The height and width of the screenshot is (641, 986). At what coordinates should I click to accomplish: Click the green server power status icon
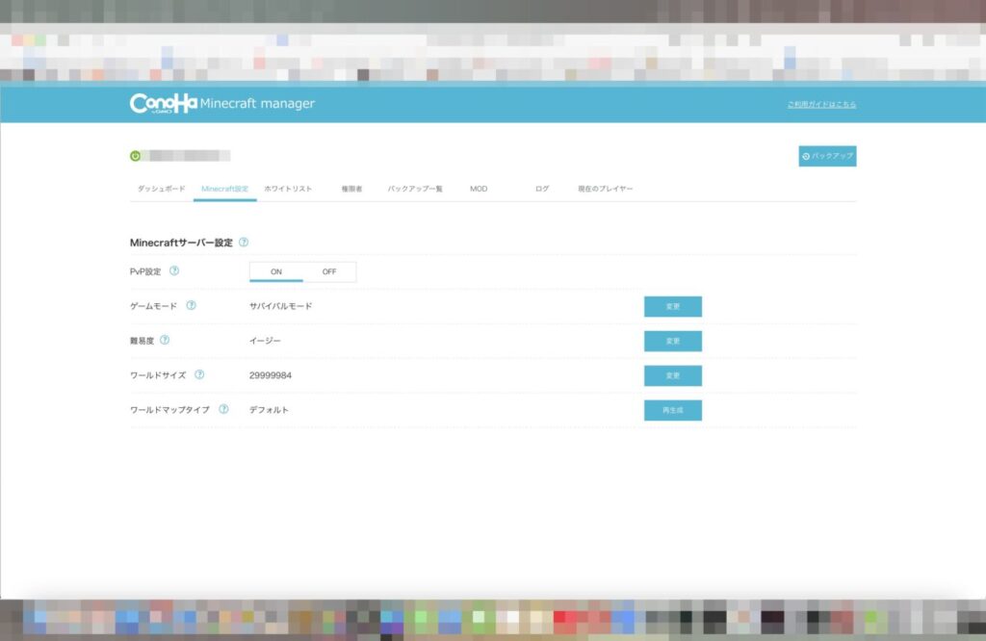136,156
